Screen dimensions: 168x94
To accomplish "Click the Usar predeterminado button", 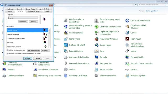I will pos(34,50).
